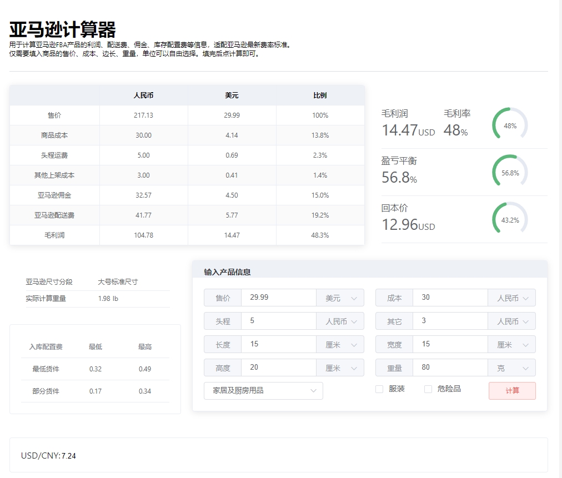Edit the 长度 input field
562x478 pixels.
pyautogui.click(x=279, y=344)
